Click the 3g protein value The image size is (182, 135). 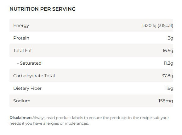tap(170, 38)
